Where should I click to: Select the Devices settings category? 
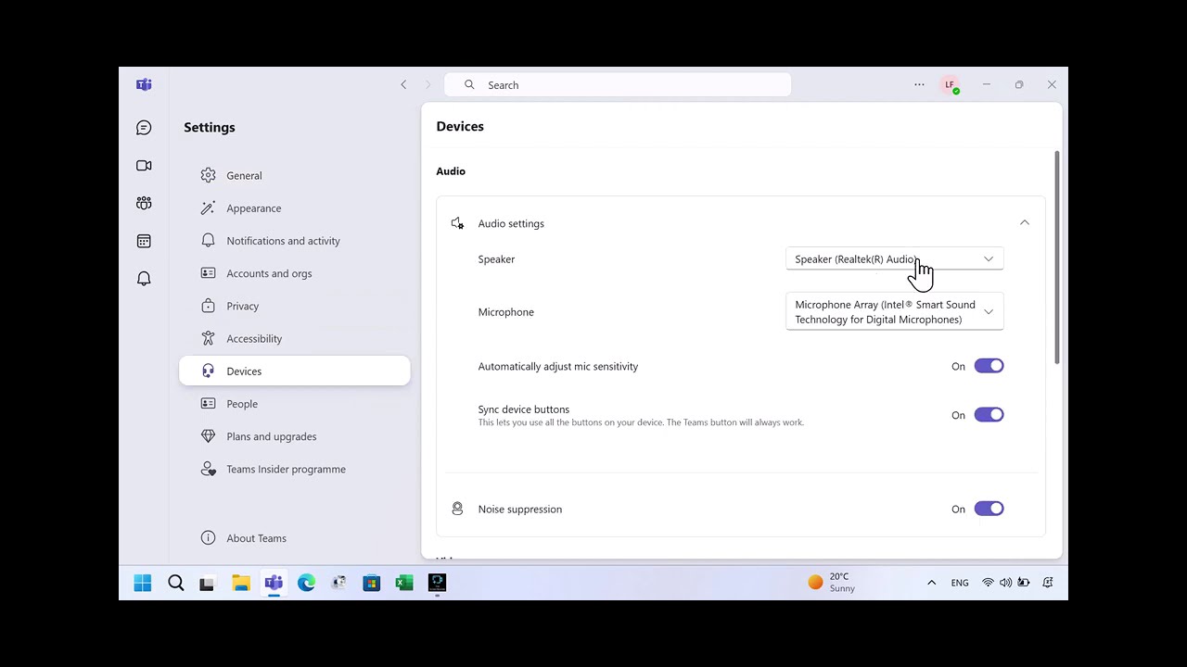click(295, 371)
